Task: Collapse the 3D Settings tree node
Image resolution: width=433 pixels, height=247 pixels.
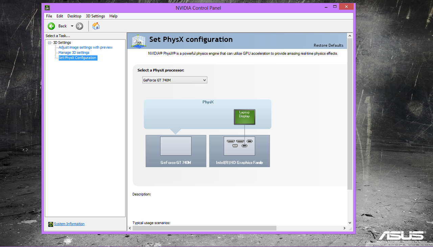Action: click(50, 43)
